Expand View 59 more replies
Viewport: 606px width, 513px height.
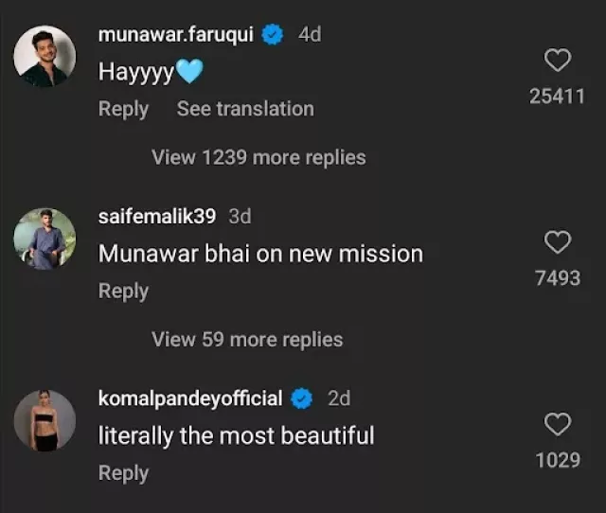click(247, 339)
